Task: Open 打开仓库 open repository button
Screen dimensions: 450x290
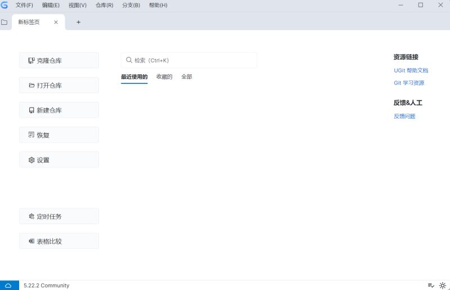Action: [x=59, y=86]
